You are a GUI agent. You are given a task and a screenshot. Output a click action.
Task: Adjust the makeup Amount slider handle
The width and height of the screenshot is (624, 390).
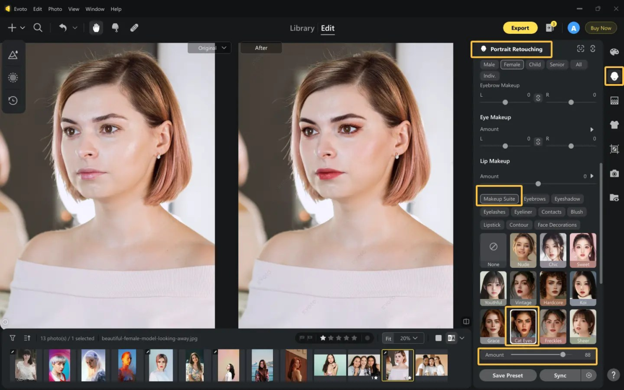point(563,355)
